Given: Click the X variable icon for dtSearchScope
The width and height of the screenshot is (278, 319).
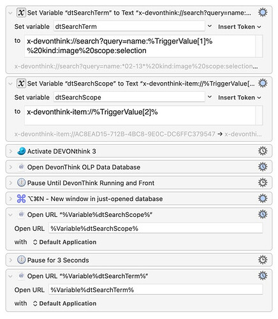Looking at the screenshot, I should point(21,84).
